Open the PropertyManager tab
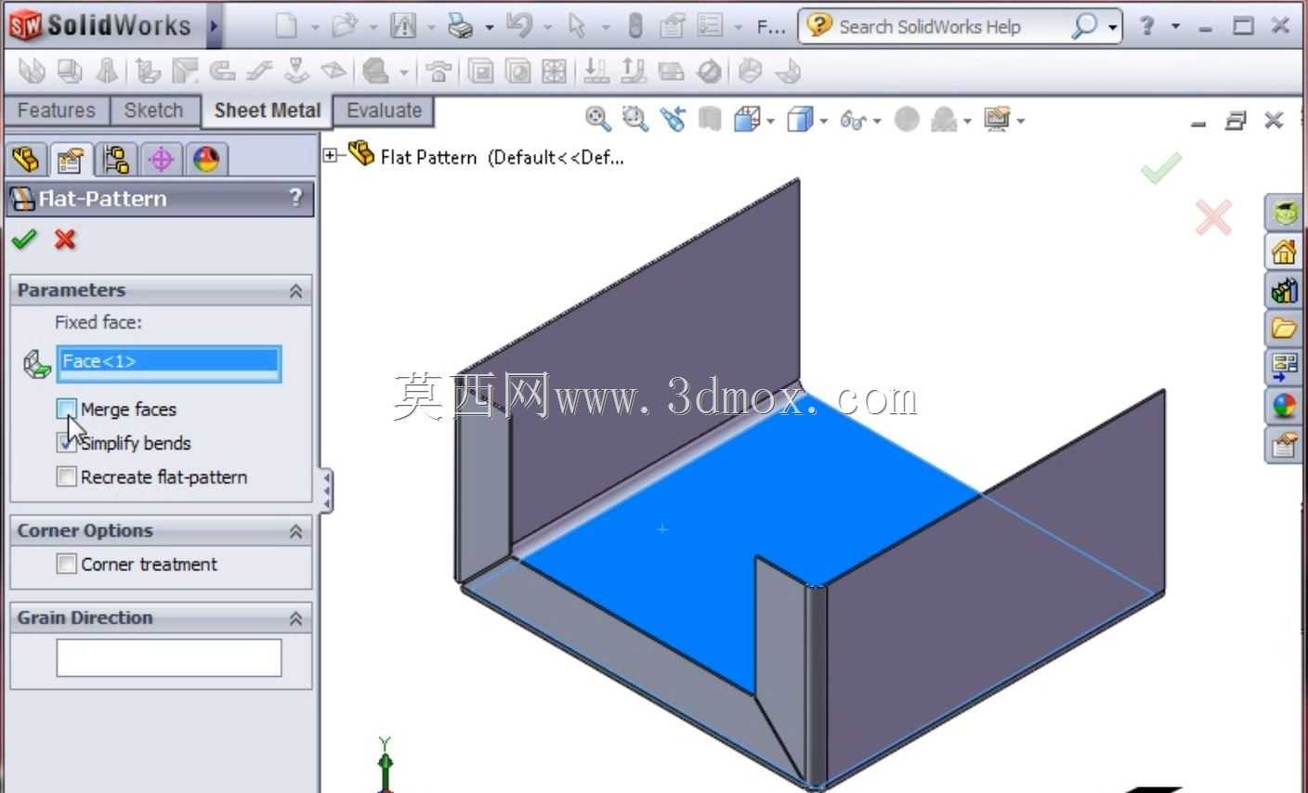 tap(71, 160)
